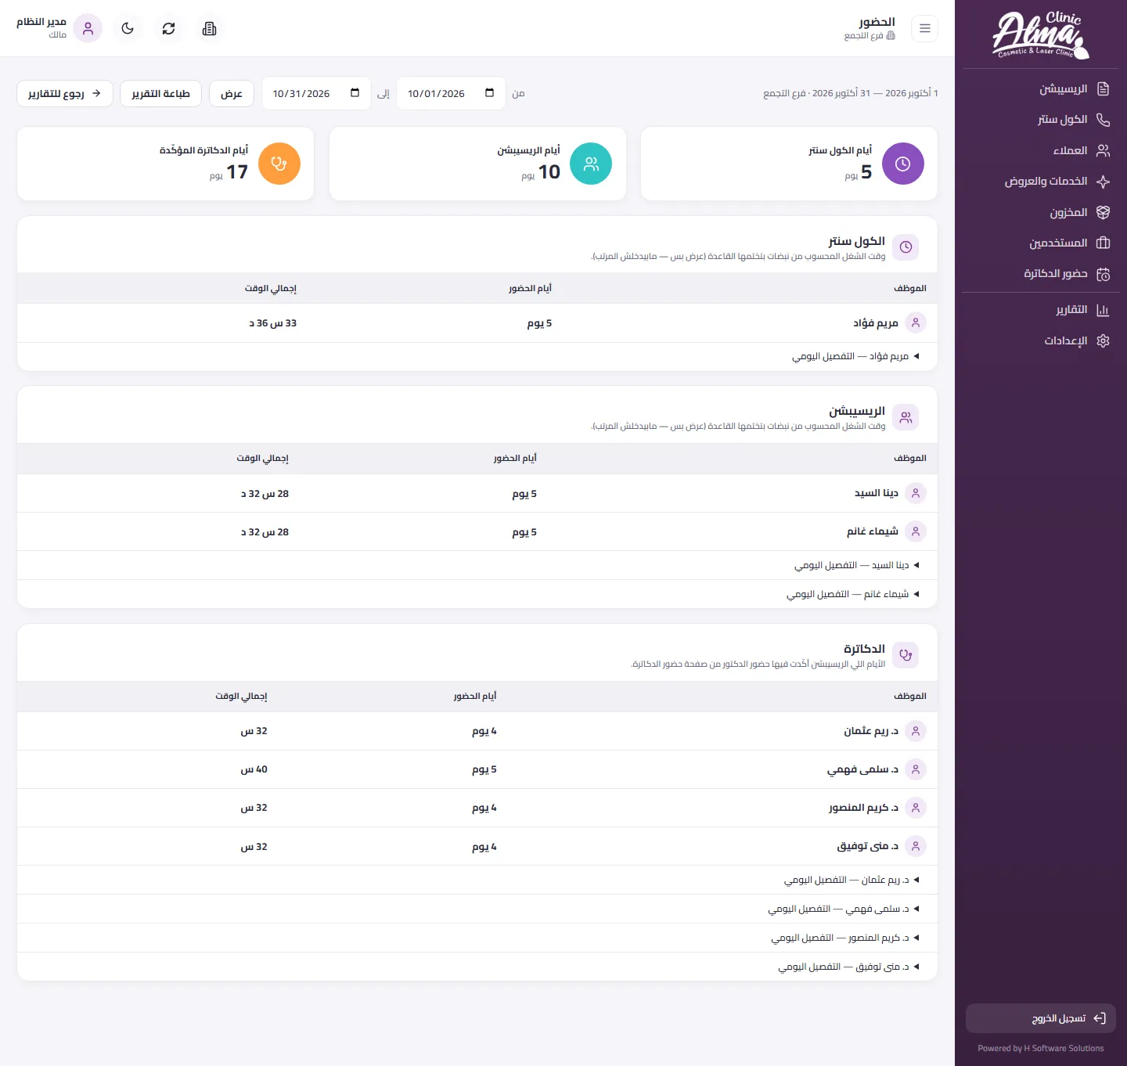Click the عرض button
The image size is (1127, 1066).
(x=232, y=94)
